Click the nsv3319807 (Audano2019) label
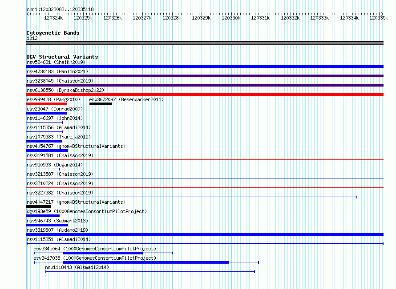This screenshot has width=396, height=289. (x=57, y=230)
